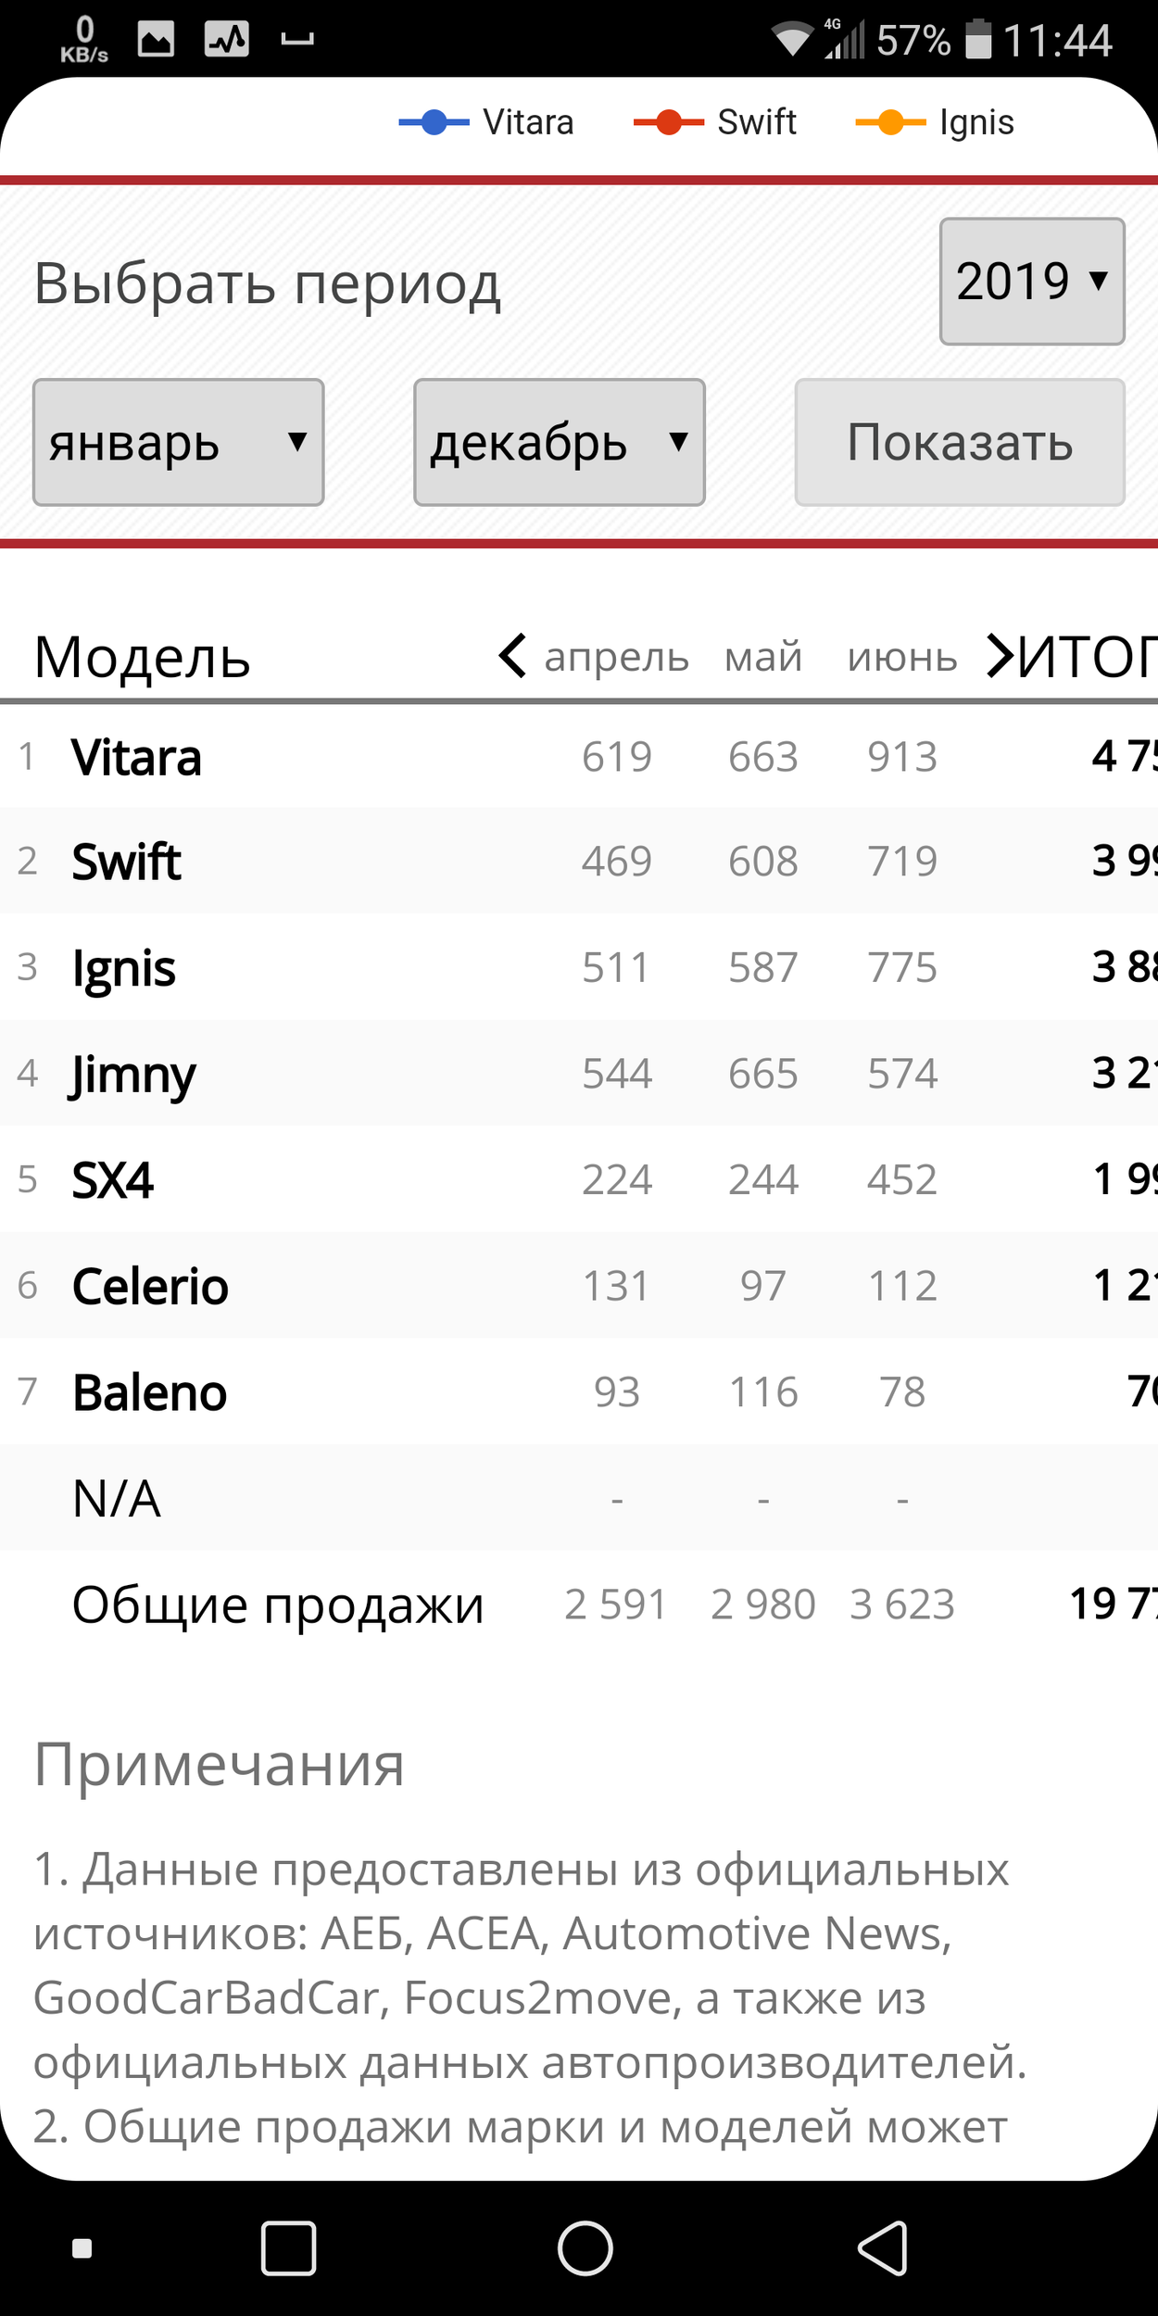1158x2316 pixels.
Task: Open the Vitara model link
Action: pyautogui.click(x=137, y=758)
